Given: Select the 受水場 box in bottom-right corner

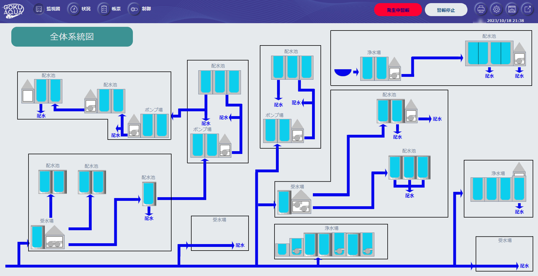Looking at the screenshot, I should pos(504,253).
